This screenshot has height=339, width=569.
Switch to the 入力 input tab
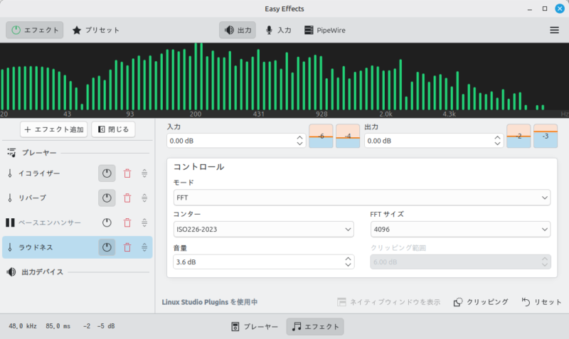coord(278,30)
